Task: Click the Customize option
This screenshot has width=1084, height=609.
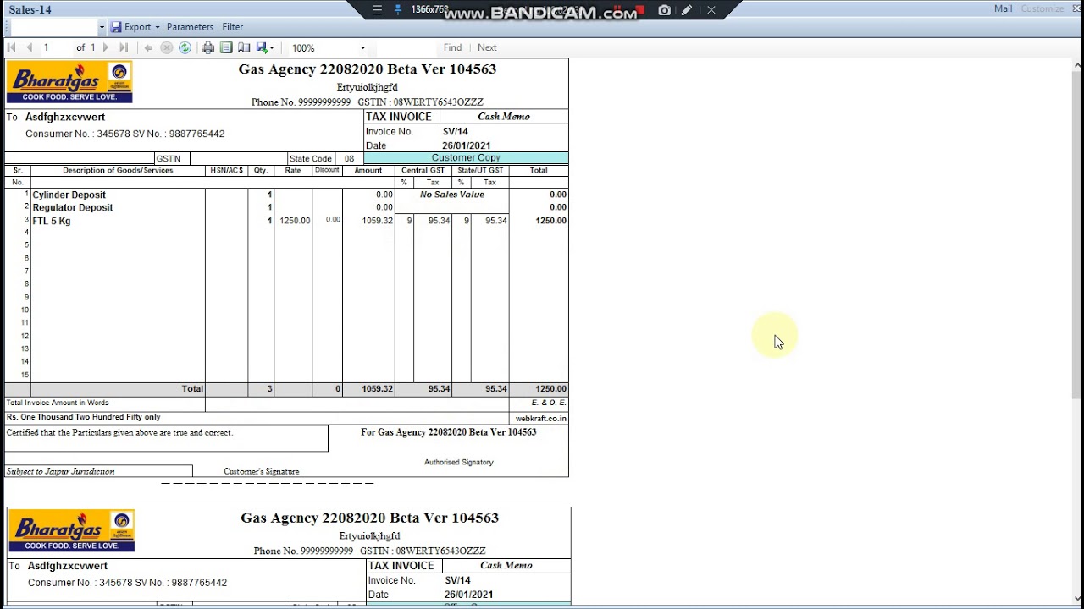Action: coord(1043,8)
